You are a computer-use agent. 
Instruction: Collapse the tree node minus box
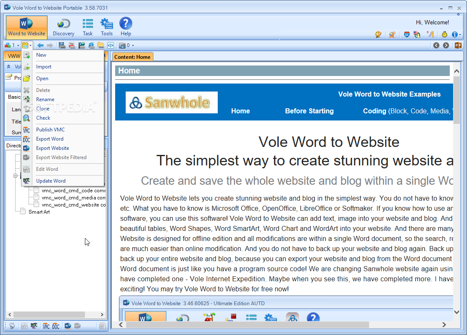click(x=15, y=176)
